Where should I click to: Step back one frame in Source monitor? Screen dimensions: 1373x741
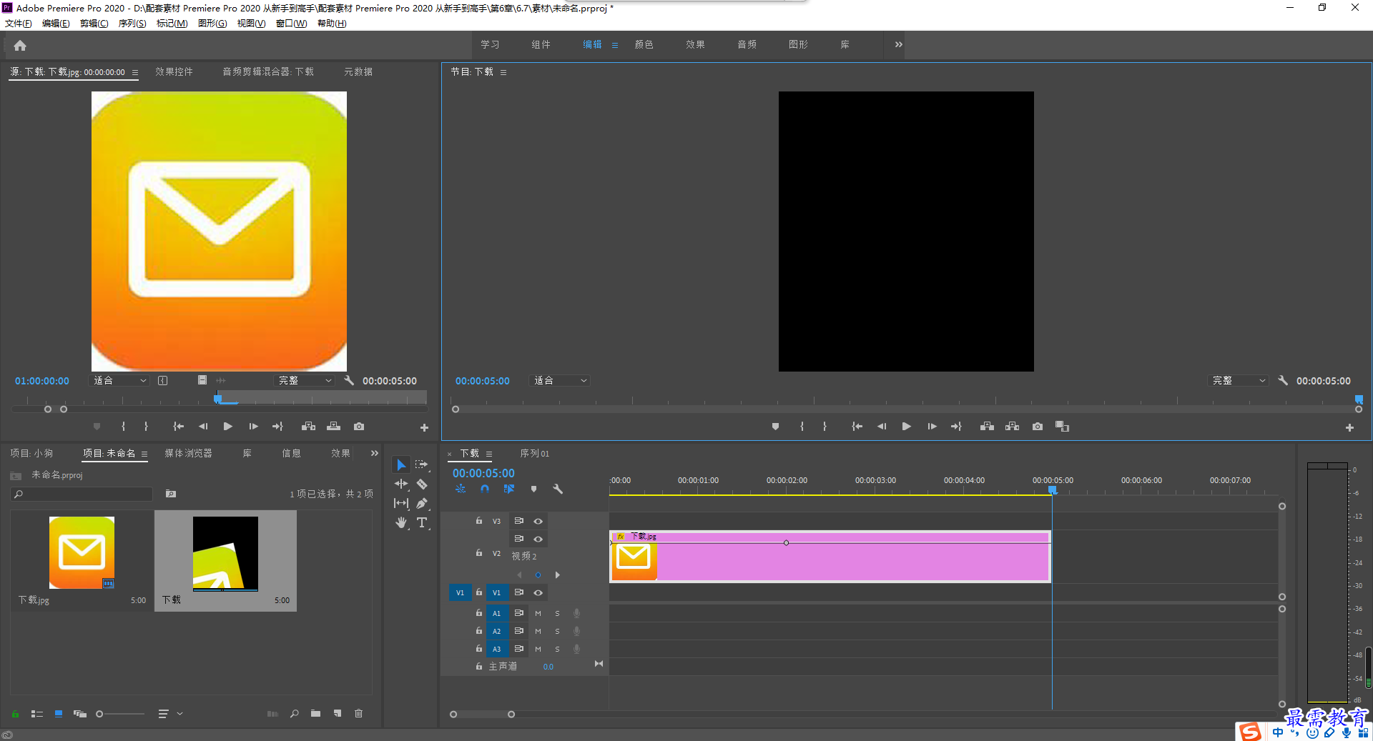click(203, 427)
